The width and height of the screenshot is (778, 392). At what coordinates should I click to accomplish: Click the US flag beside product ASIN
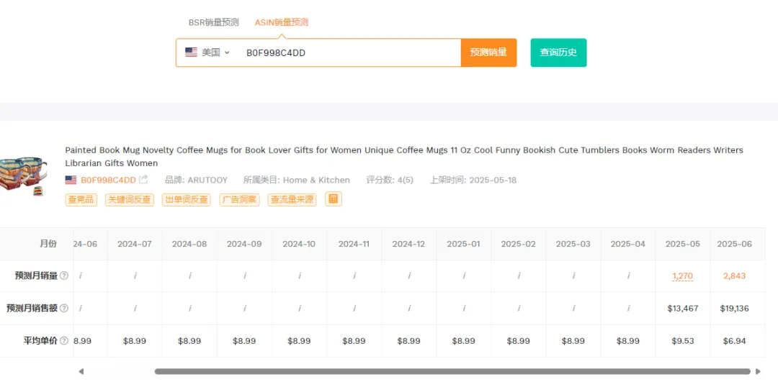pos(71,180)
